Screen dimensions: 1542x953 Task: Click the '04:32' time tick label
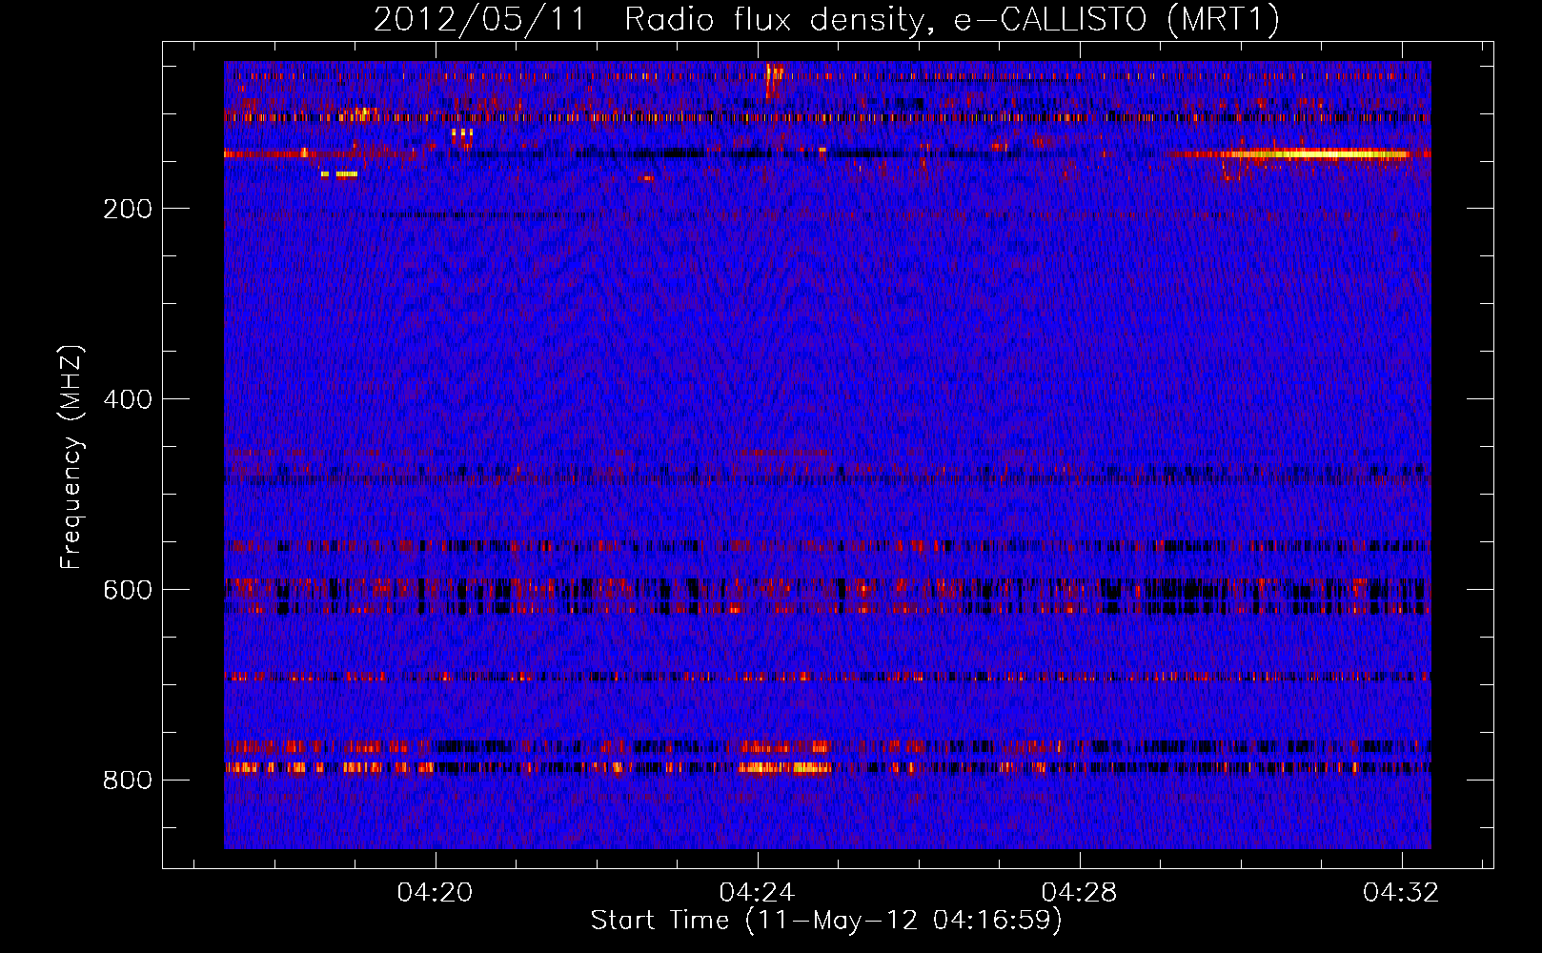tap(1402, 893)
